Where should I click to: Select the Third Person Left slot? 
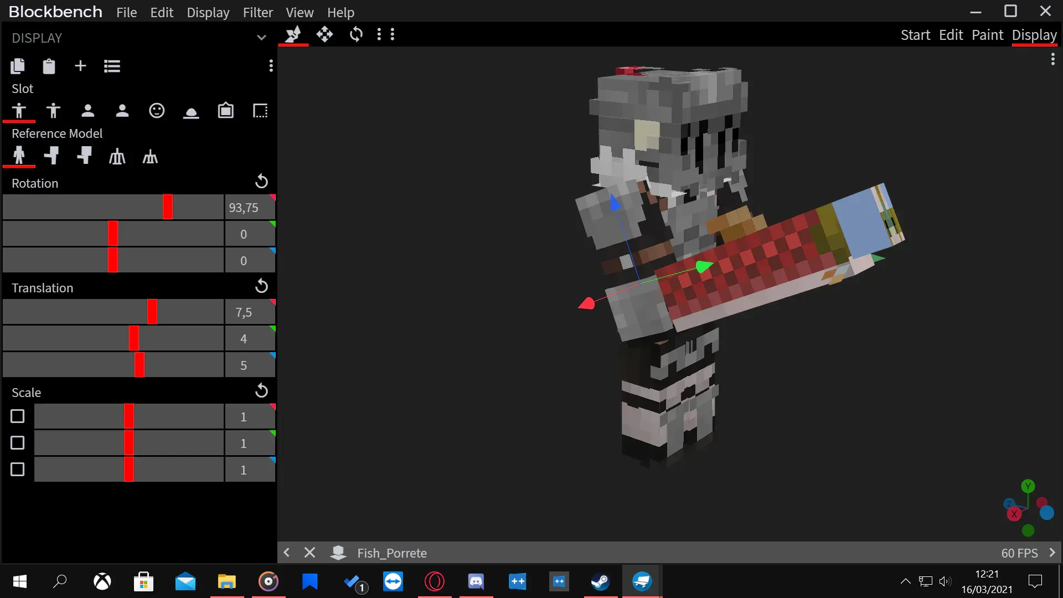(x=53, y=111)
